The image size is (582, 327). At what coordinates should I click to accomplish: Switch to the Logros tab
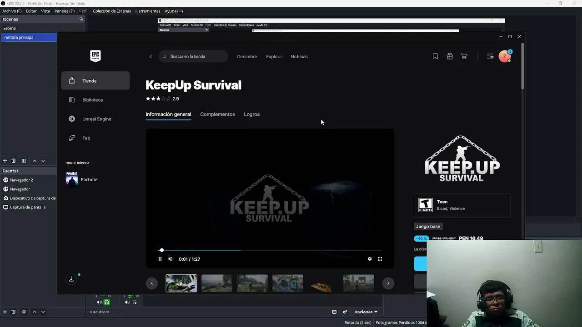(251, 114)
